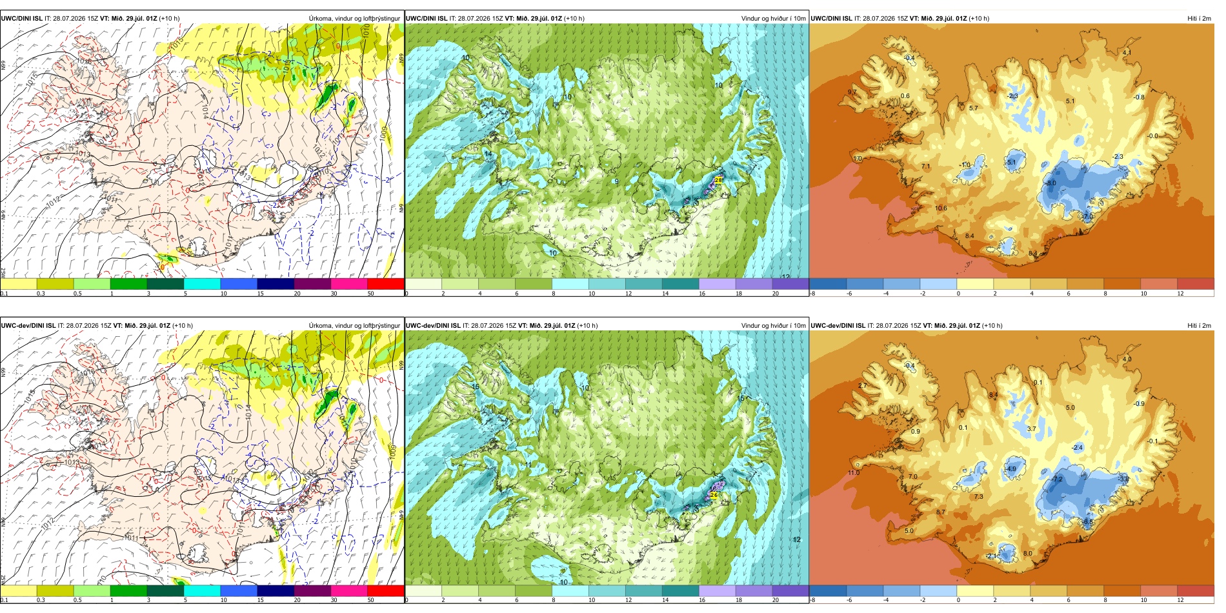
Task: Pick the olive 0.3–0.5 swatch in UWC-dev precipitation legend
Action: [x=55, y=590]
